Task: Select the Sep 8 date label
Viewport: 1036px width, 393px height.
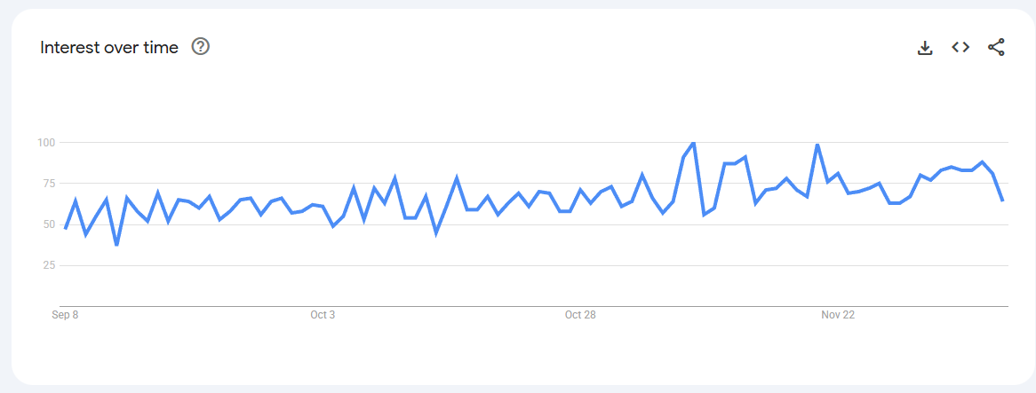Action: point(65,315)
